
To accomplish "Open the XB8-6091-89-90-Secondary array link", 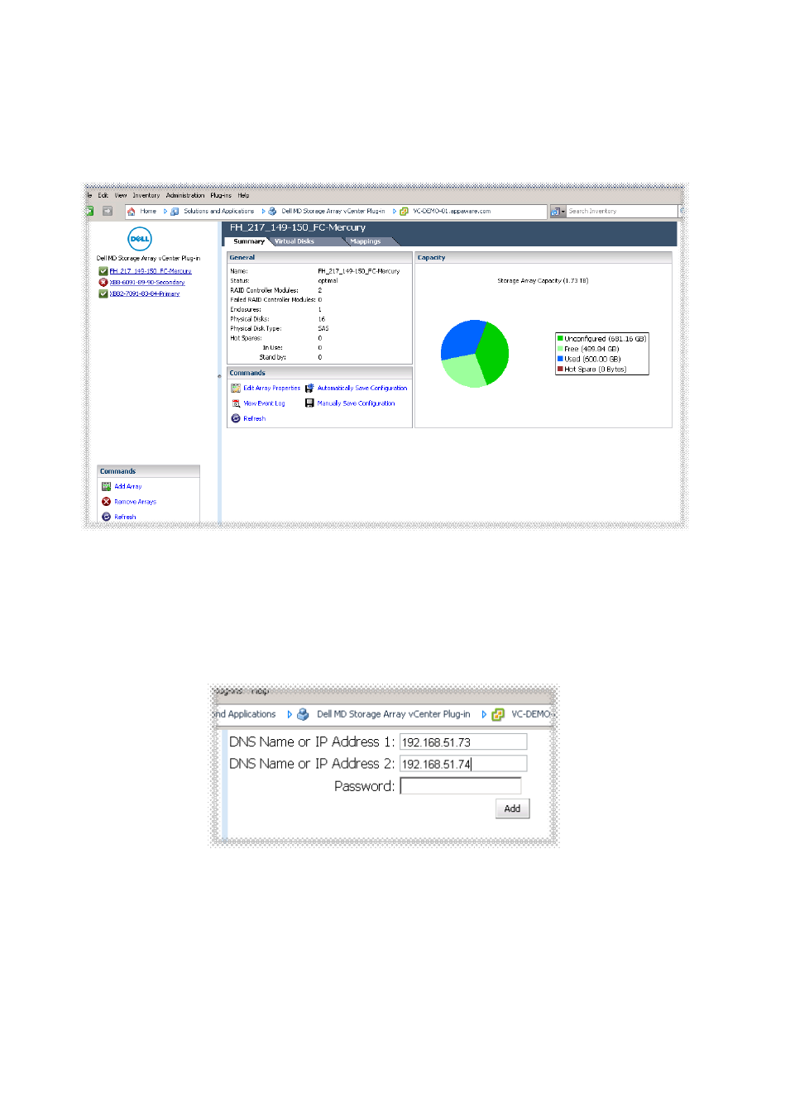I will [x=147, y=283].
